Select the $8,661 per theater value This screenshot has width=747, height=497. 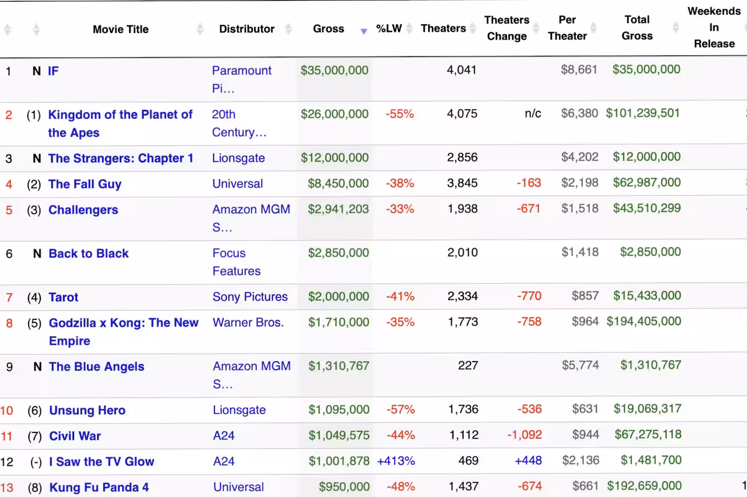click(x=579, y=70)
